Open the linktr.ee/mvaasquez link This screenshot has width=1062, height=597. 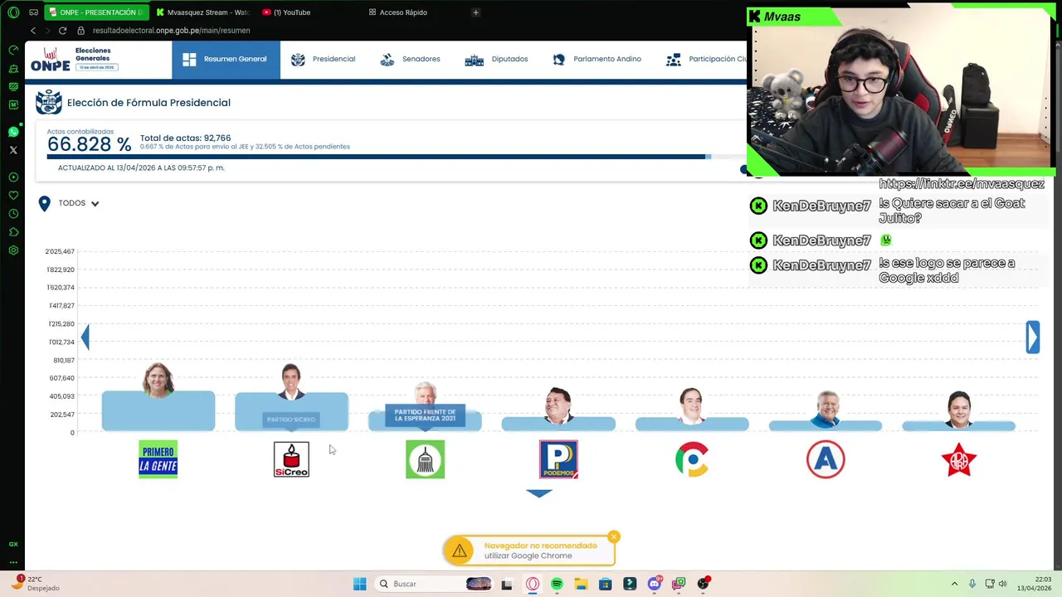[x=961, y=184]
